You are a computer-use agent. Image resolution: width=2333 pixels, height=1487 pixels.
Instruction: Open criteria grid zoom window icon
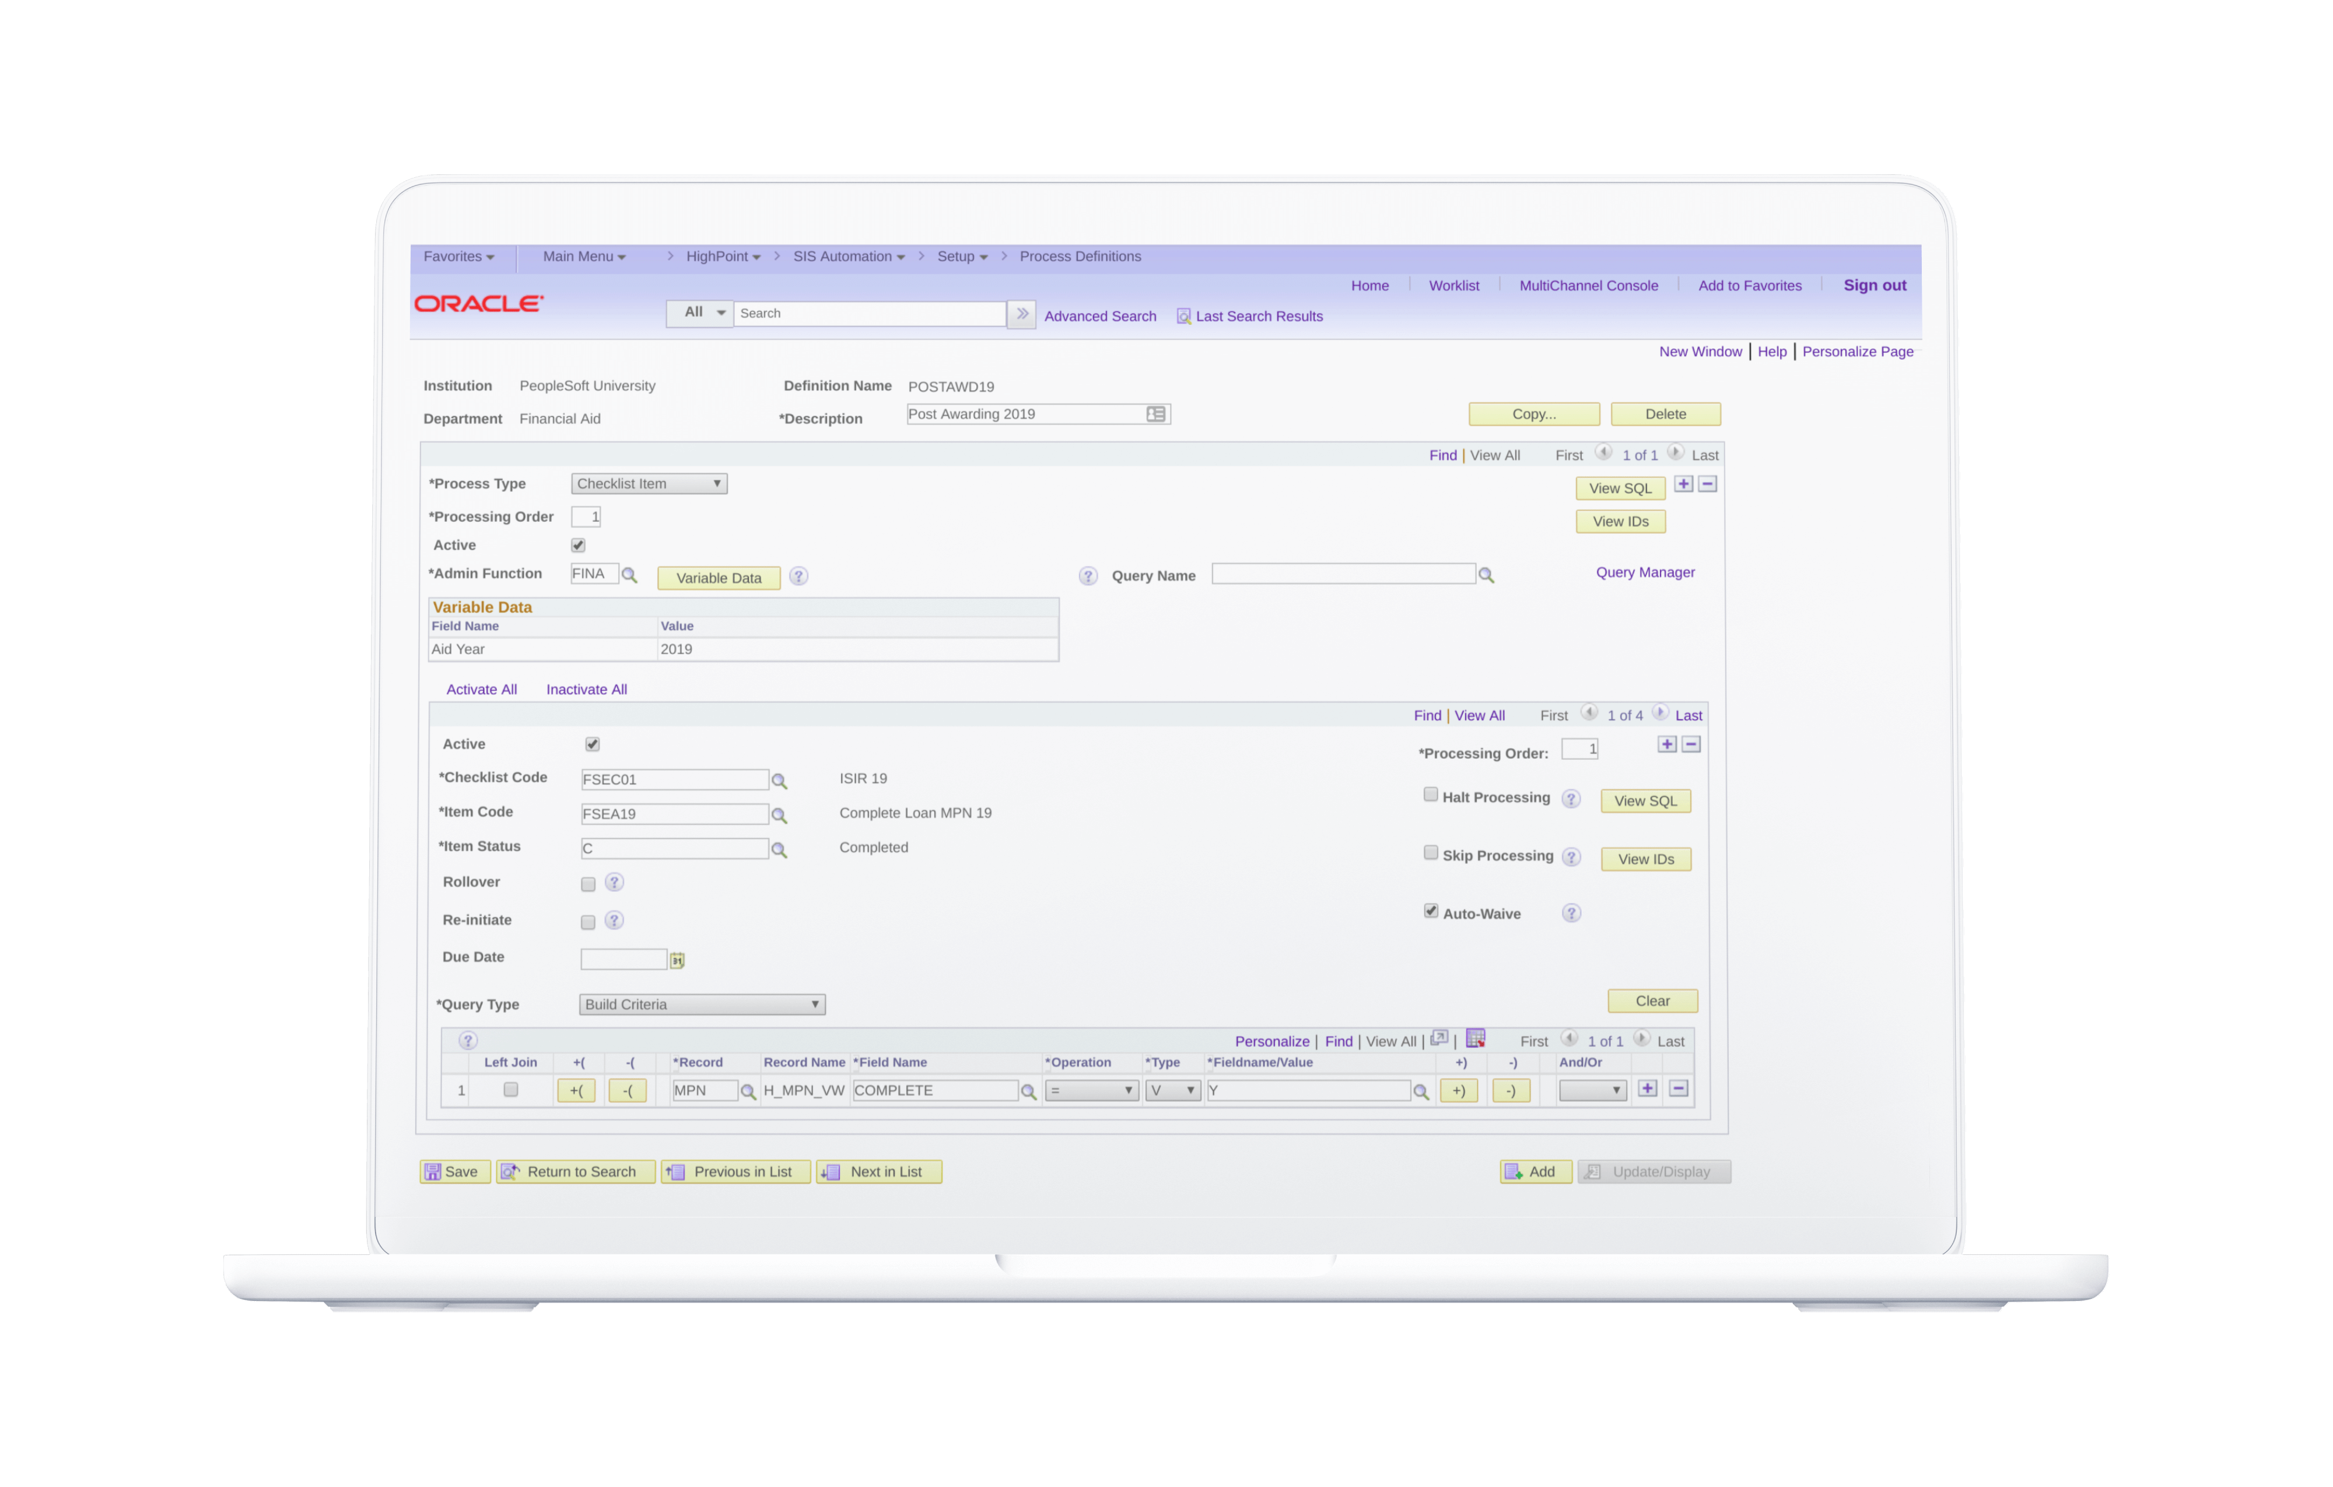[x=1439, y=1040]
